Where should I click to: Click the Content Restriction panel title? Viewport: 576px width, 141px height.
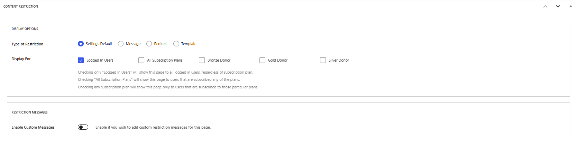click(x=21, y=7)
